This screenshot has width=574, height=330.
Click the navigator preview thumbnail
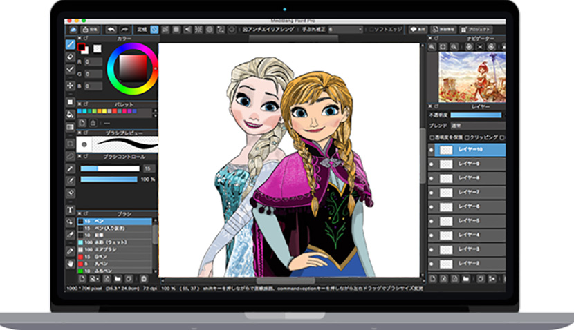472,77
